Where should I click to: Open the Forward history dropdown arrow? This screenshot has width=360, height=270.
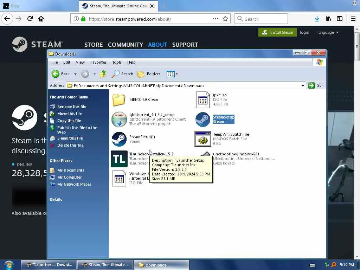coord(95,74)
